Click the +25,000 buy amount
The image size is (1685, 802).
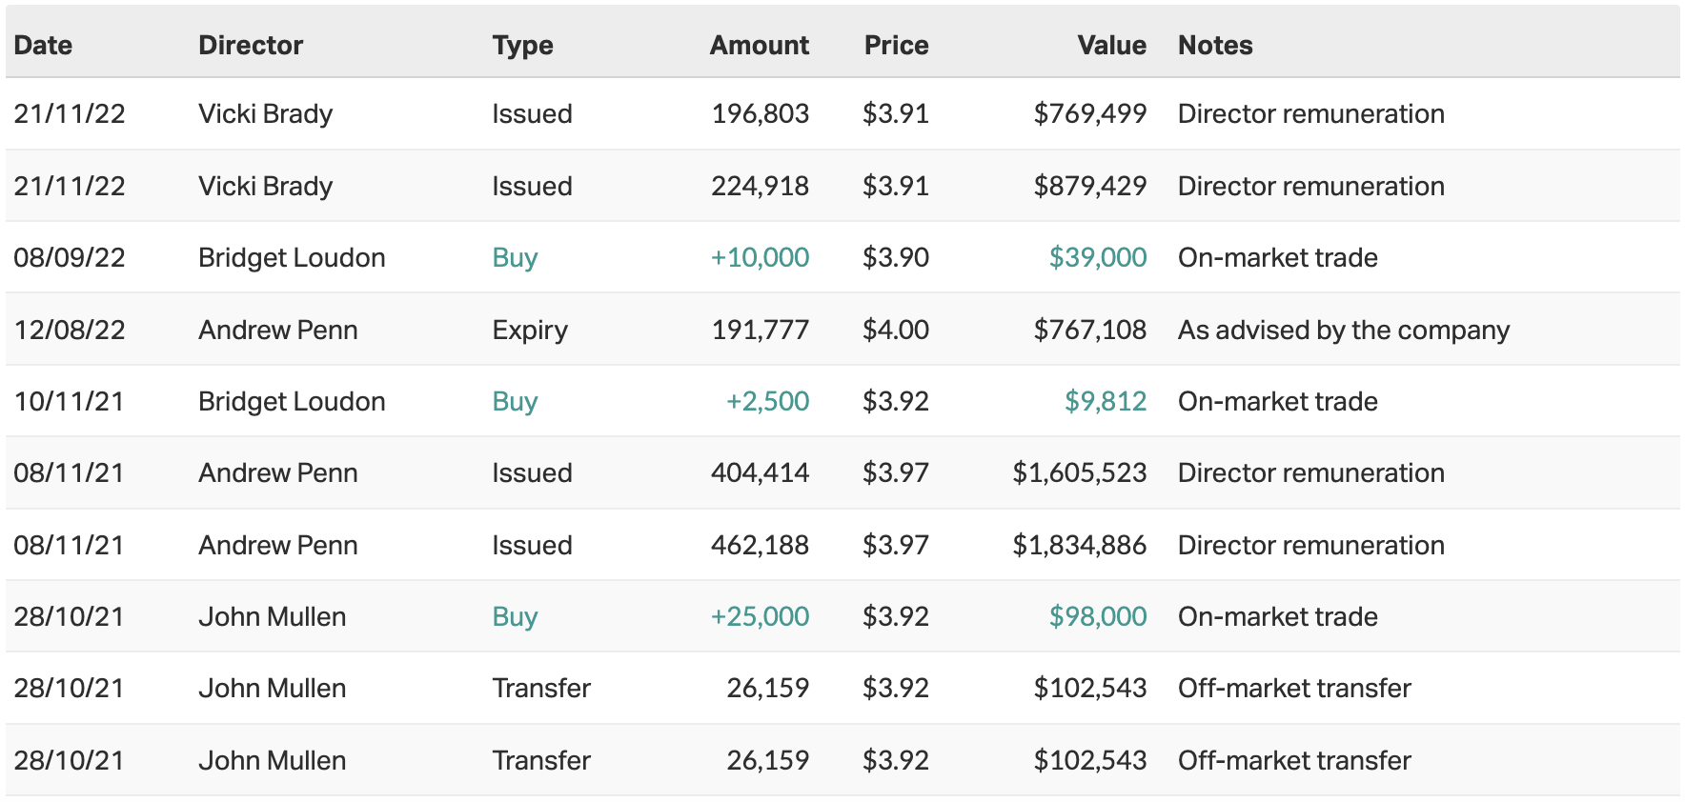coord(760,616)
